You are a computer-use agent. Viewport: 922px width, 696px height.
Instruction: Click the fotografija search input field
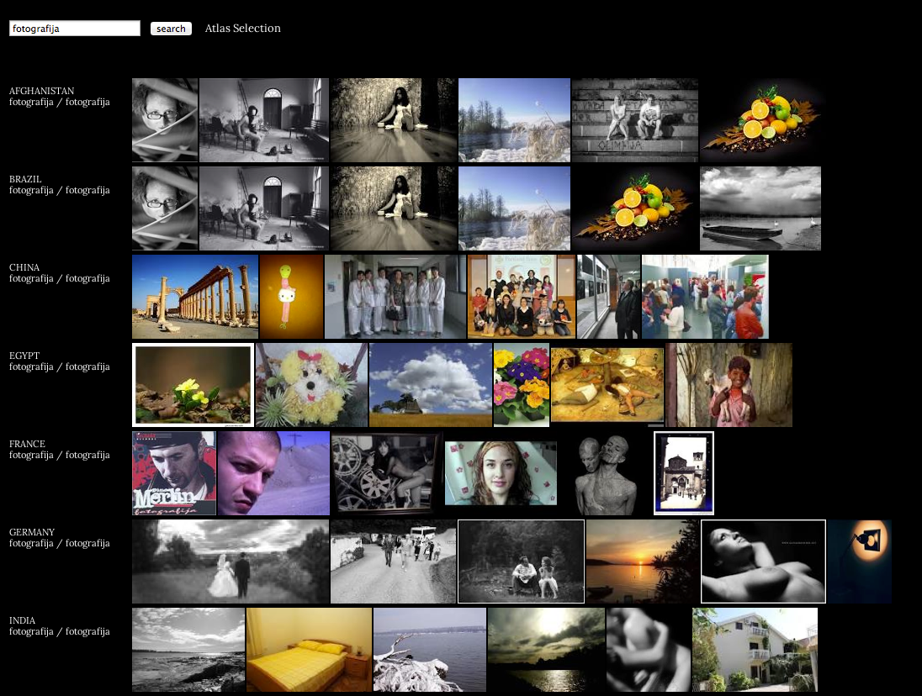tap(75, 29)
